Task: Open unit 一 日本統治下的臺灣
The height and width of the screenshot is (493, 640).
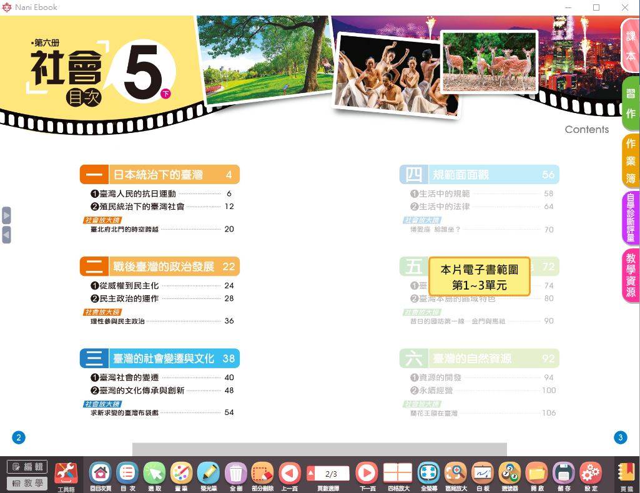Action: pyautogui.click(x=160, y=175)
